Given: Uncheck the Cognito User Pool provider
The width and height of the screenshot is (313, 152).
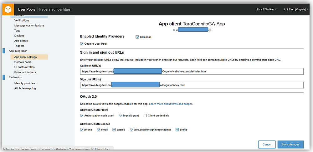Looking at the screenshot, I should tap(82, 44).
